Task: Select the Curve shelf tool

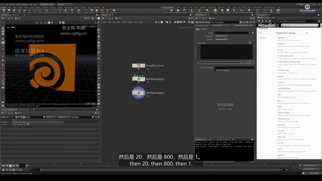Action: [x=47, y=11]
